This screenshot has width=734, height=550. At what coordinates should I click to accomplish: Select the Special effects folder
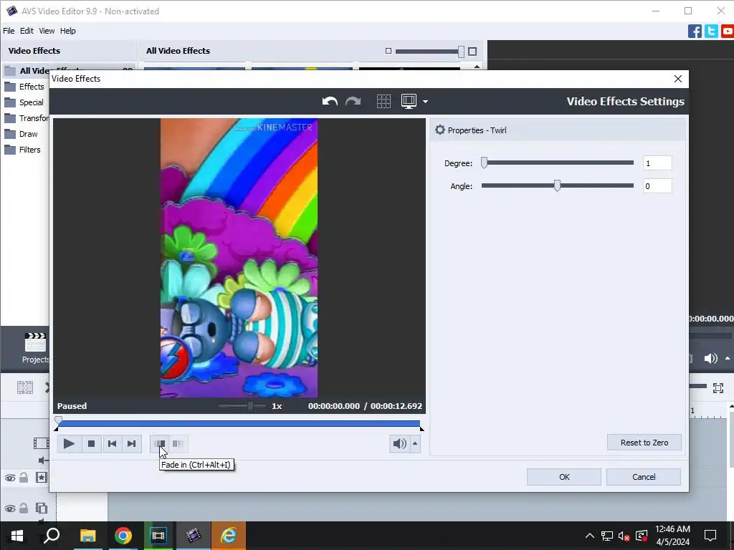click(x=26, y=102)
